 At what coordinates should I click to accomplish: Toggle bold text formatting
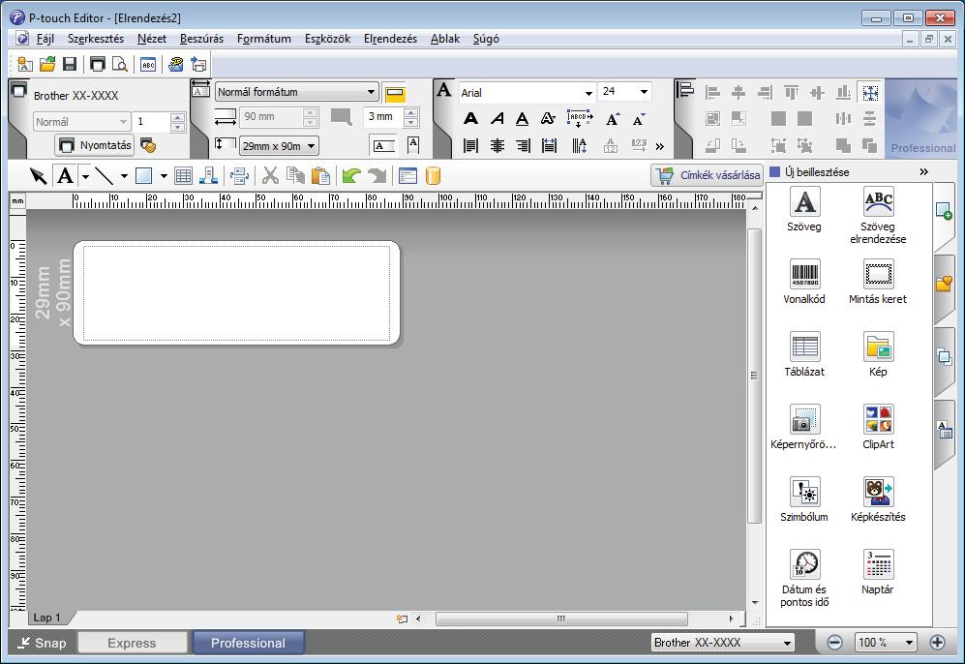(x=470, y=118)
